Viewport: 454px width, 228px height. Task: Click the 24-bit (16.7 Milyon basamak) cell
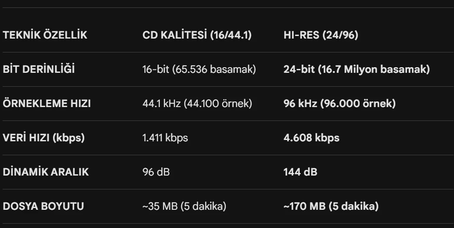click(357, 69)
